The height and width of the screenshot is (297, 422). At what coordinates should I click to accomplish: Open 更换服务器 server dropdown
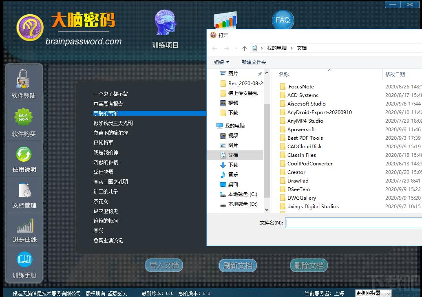coord(373,293)
